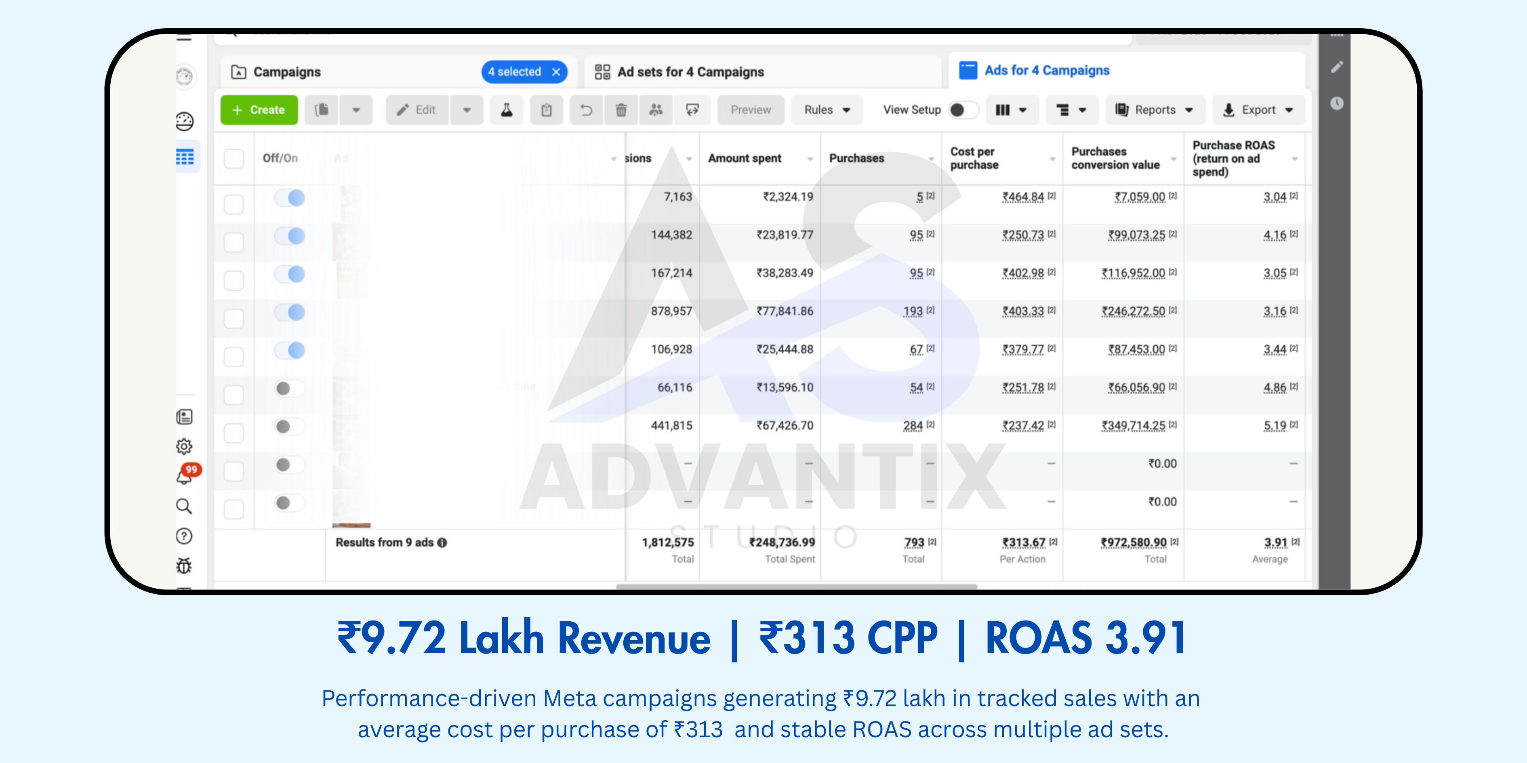The width and height of the screenshot is (1527, 763).
Task: Click the help question mark icon
Action: pyautogui.click(x=184, y=536)
